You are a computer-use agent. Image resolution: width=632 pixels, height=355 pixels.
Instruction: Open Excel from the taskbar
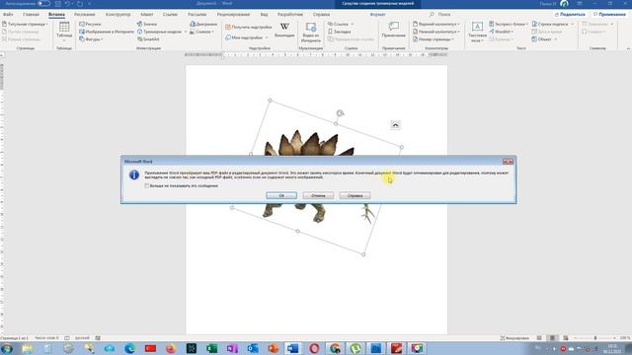[x=211, y=348]
